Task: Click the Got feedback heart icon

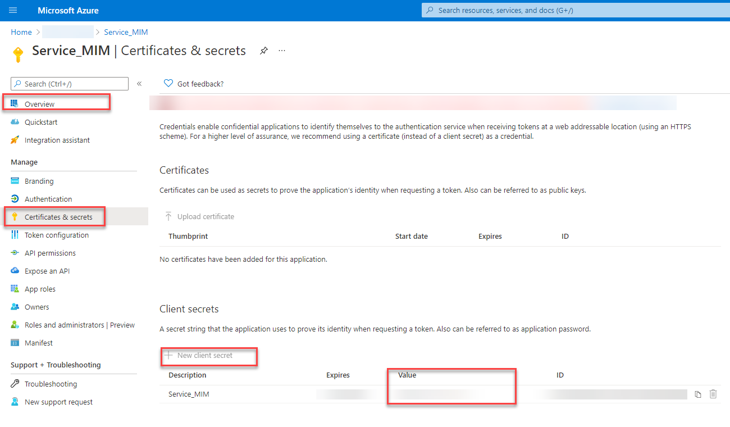Action: (x=168, y=84)
